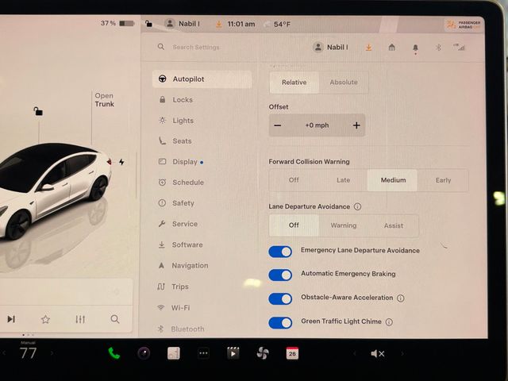Open the Schedule settings section
The width and height of the screenshot is (508, 381).
[181, 183]
